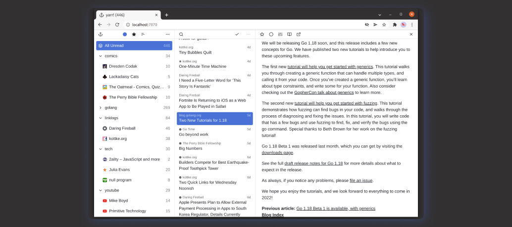512x227 pixels.
Task: Open GopherCon talk about generics link
Action: click(x=324, y=92)
